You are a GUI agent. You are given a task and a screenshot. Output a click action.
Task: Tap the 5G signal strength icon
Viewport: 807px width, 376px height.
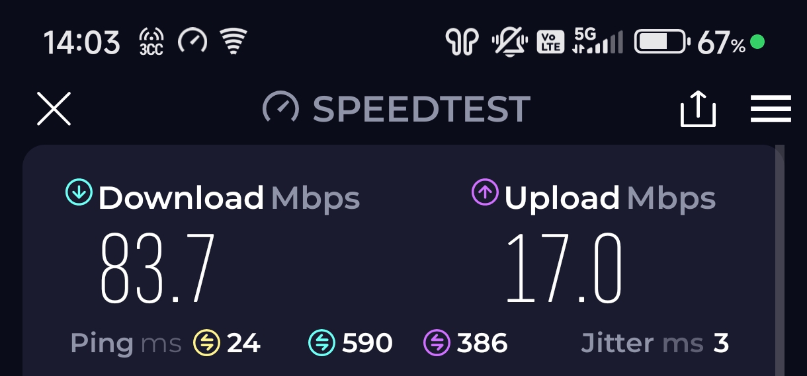(x=598, y=42)
